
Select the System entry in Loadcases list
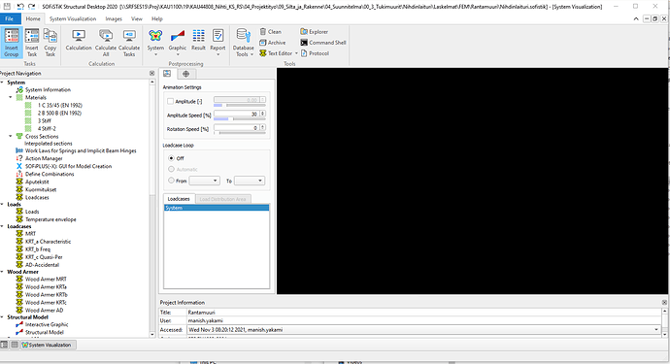[217, 208]
